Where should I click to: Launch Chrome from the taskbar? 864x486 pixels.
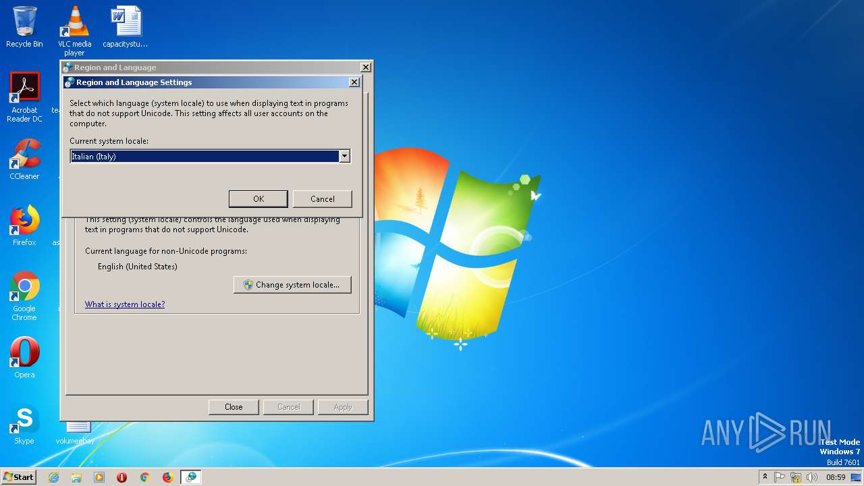tap(144, 477)
